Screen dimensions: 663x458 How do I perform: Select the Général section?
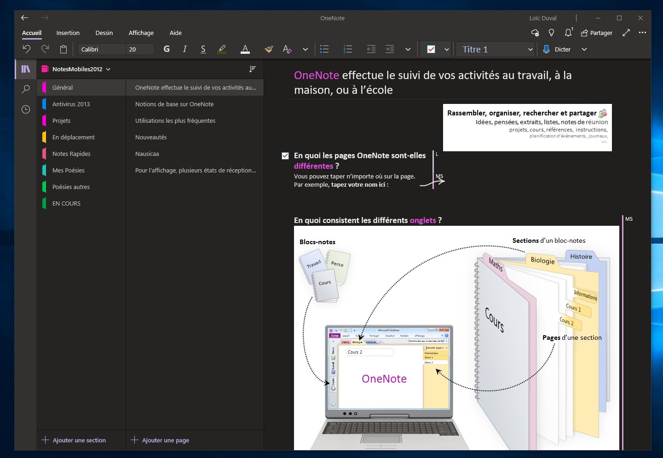pos(81,87)
